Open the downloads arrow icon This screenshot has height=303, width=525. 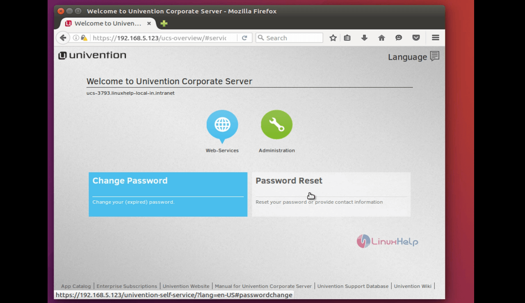pyautogui.click(x=364, y=38)
